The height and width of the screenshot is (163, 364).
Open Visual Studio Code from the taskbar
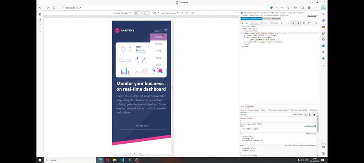(122, 160)
